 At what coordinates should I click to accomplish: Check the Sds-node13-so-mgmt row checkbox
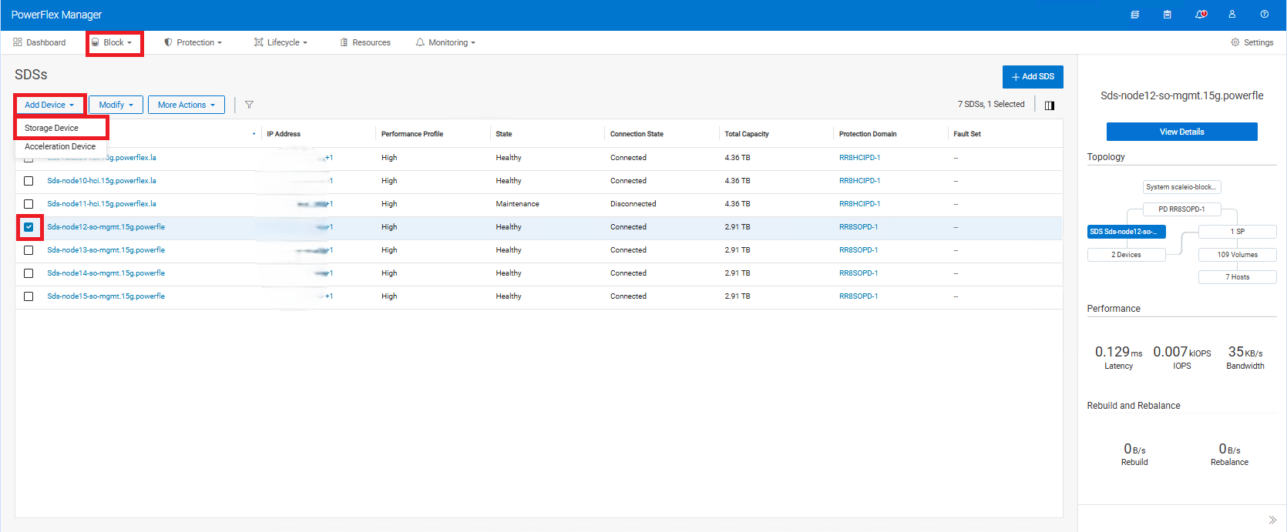[29, 250]
